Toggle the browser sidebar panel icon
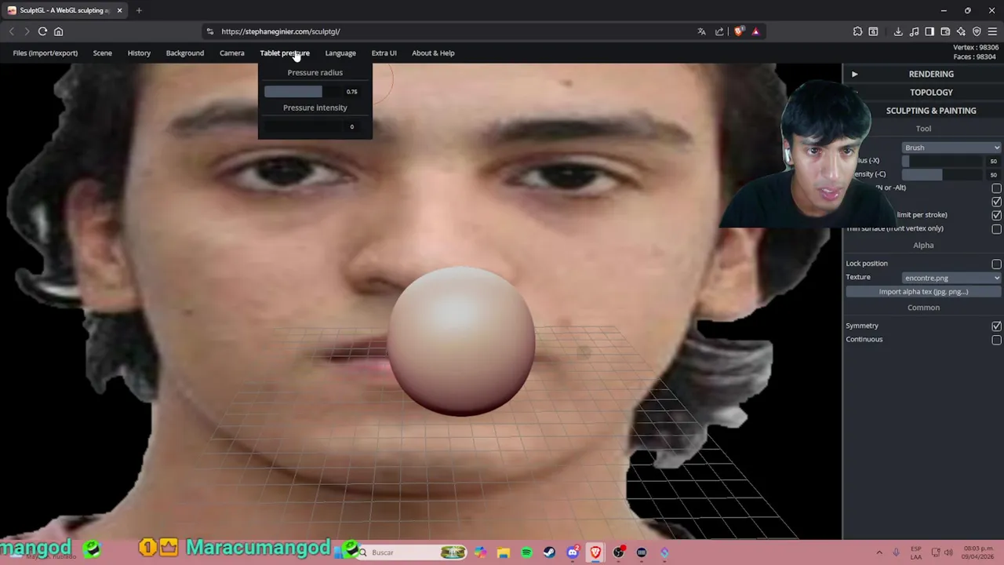This screenshot has height=565, width=1004. tap(929, 31)
